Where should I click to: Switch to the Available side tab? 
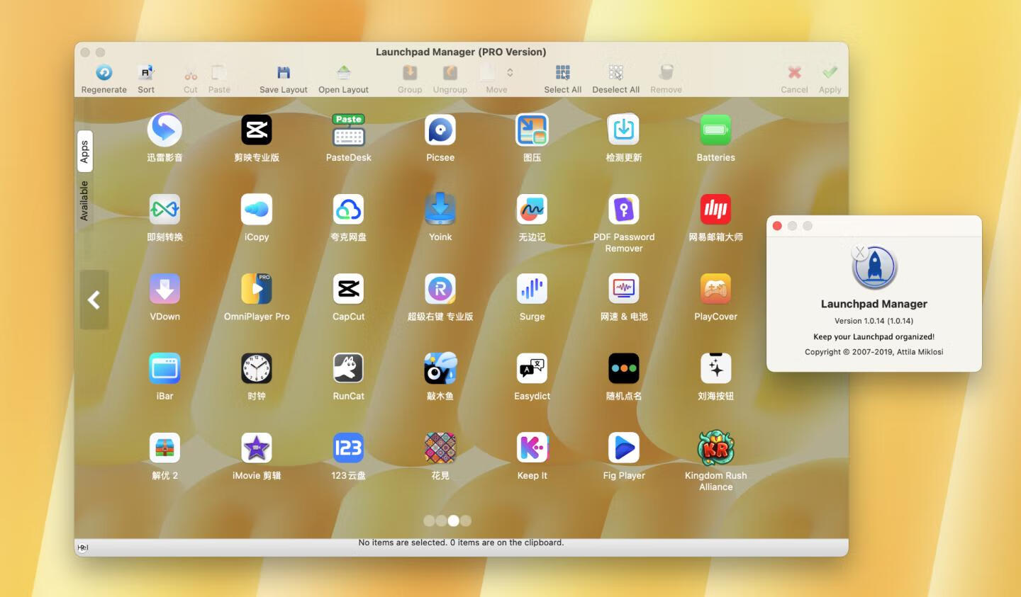point(84,201)
